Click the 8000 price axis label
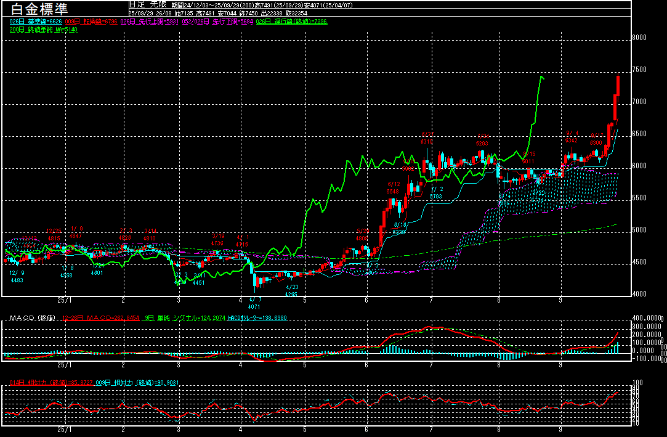The height and width of the screenshot is (437, 667). [x=639, y=38]
